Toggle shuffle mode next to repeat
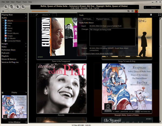 pos(132,11)
